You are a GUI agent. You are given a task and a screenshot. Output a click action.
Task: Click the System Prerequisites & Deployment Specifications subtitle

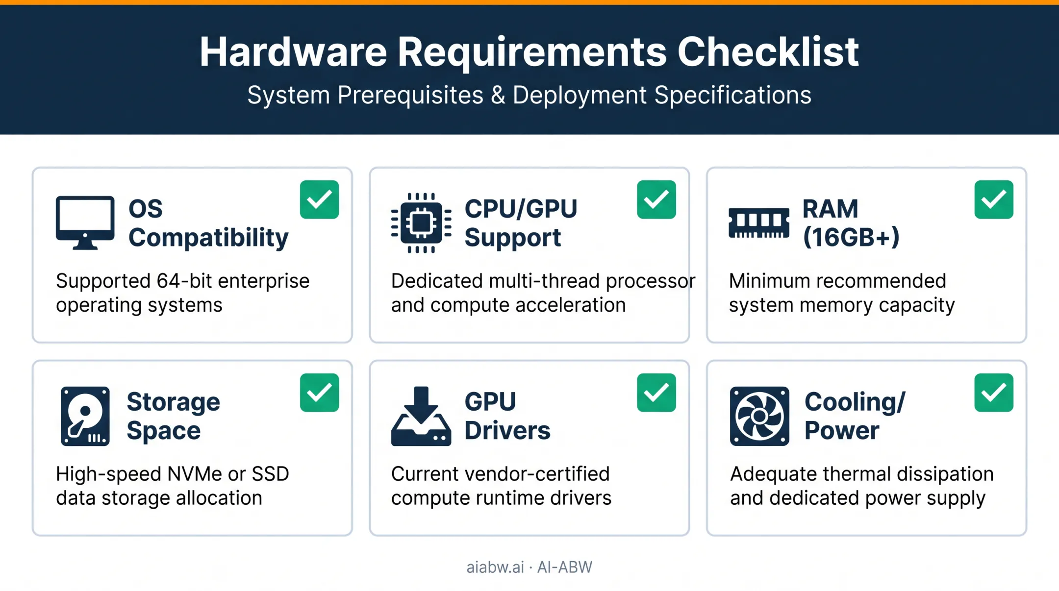coord(529,95)
